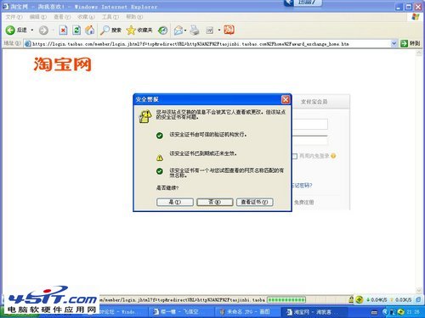Screen dimensions: 425x318
Task: Click 否 (No) in the security alert
Action: [x=215, y=202]
